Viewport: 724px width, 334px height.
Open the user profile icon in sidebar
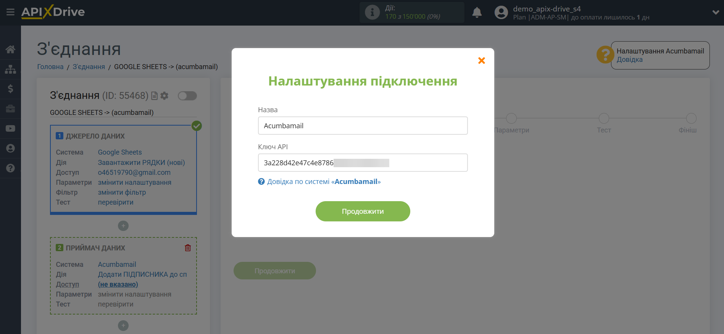coord(10,148)
